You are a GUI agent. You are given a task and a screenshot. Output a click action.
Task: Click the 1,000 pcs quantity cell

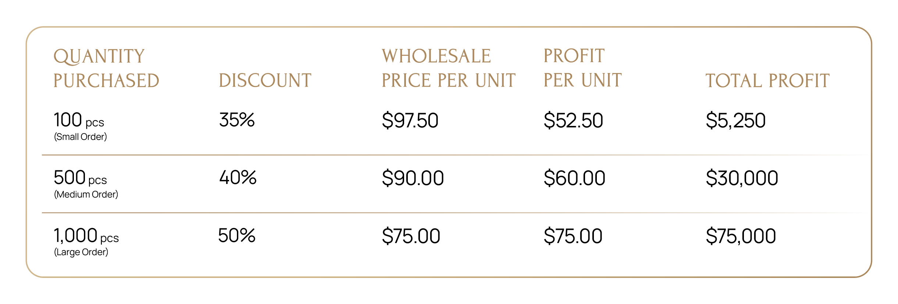(x=86, y=236)
